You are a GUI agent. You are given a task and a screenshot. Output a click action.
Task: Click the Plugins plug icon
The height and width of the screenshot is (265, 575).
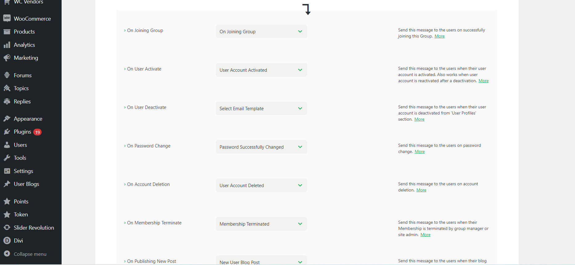pos(7,132)
